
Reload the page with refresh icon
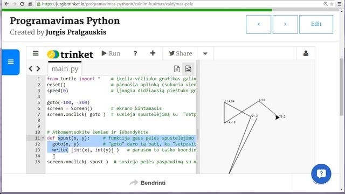point(22,4)
